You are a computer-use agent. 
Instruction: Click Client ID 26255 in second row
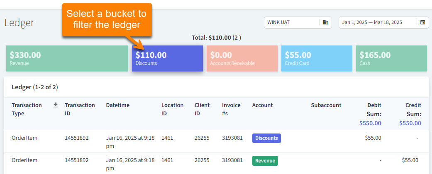tap(202, 160)
